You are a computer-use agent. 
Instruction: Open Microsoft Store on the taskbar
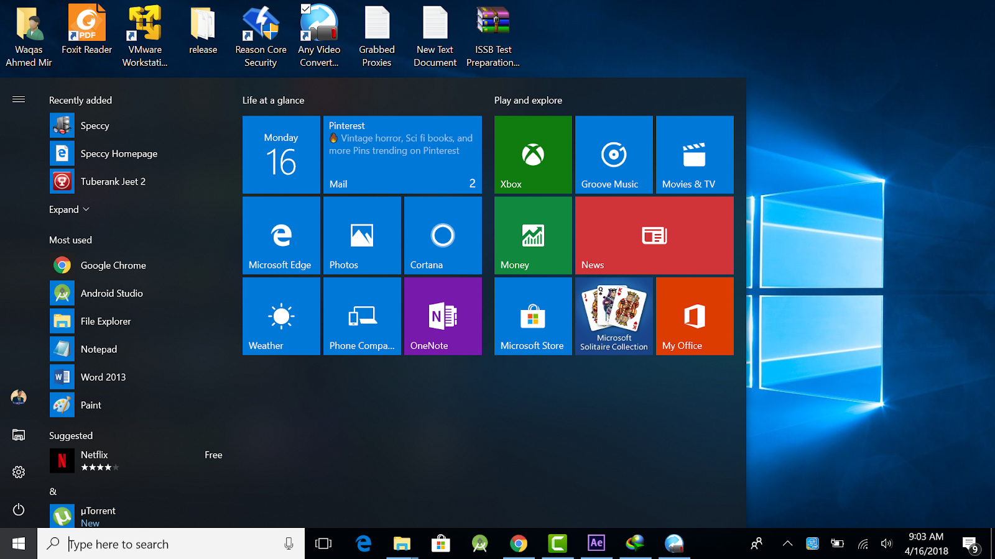pyautogui.click(x=440, y=543)
